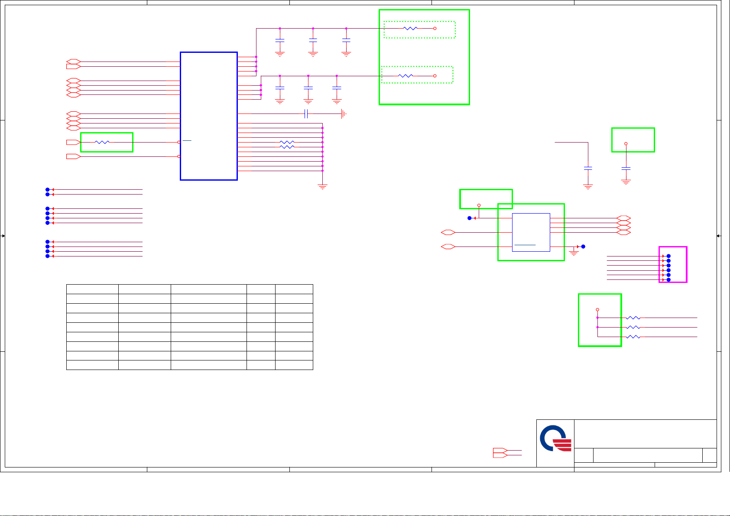The image size is (730, 516).
Task: Select the bottom resistor of the three pull-up resistors
Action: (633, 337)
